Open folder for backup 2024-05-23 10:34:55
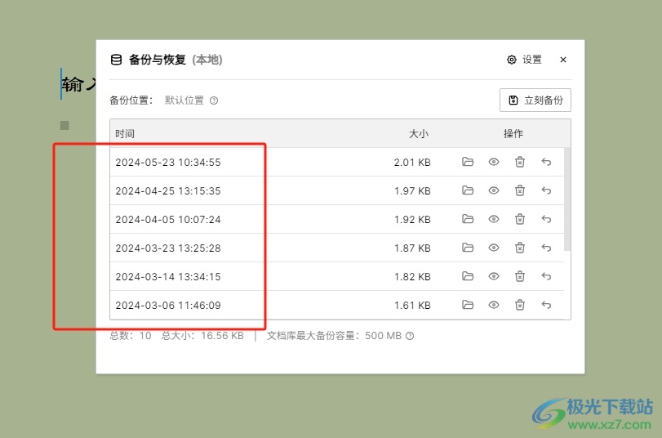Image resolution: width=662 pixels, height=438 pixels. pyautogui.click(x=468, y=162)
